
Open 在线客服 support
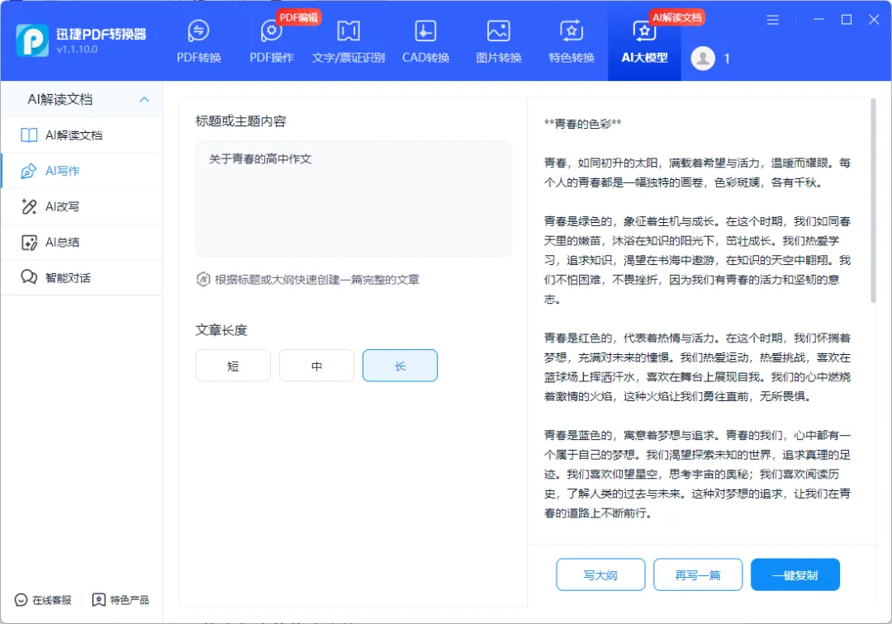click(40, 600)
